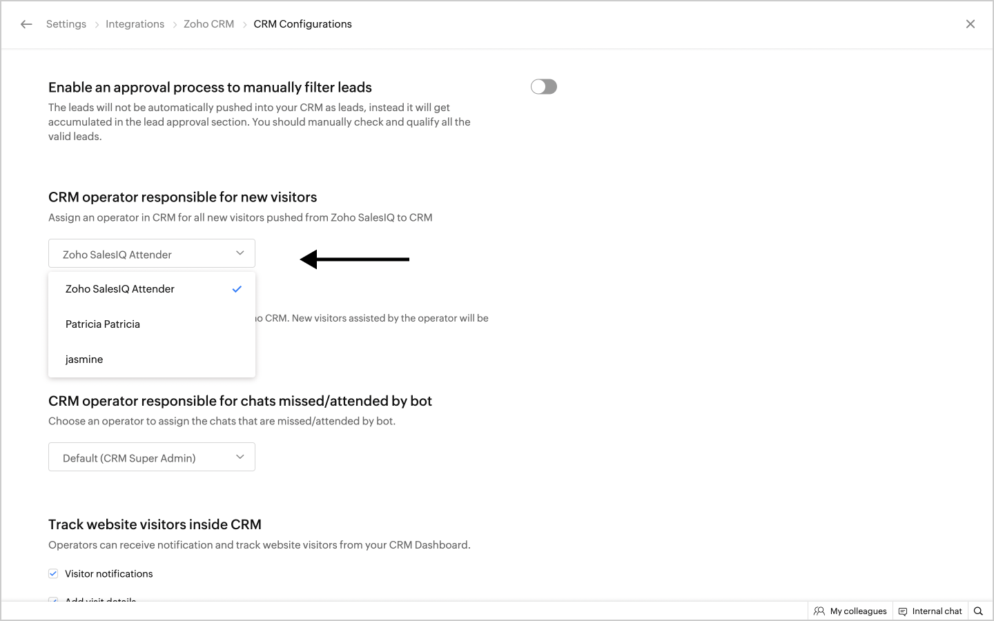Open My colleagues panel
This screenshot has width=994, height=621.
(850, 611)
